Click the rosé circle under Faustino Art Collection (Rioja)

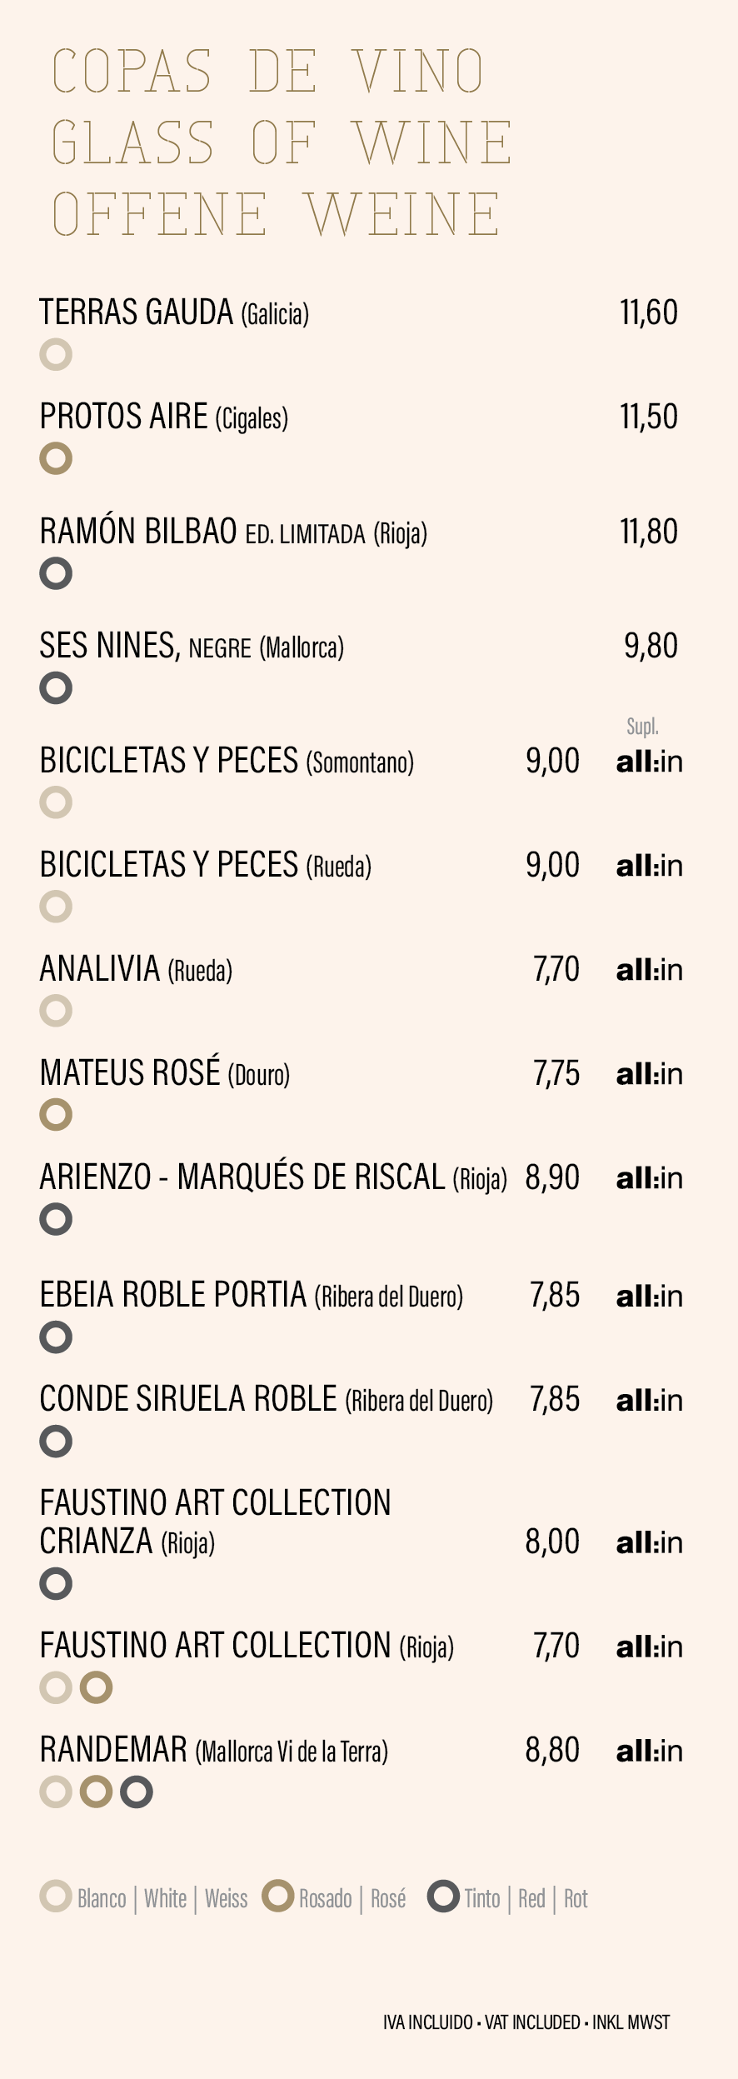pyautogui.click(x=96, y=1687)
